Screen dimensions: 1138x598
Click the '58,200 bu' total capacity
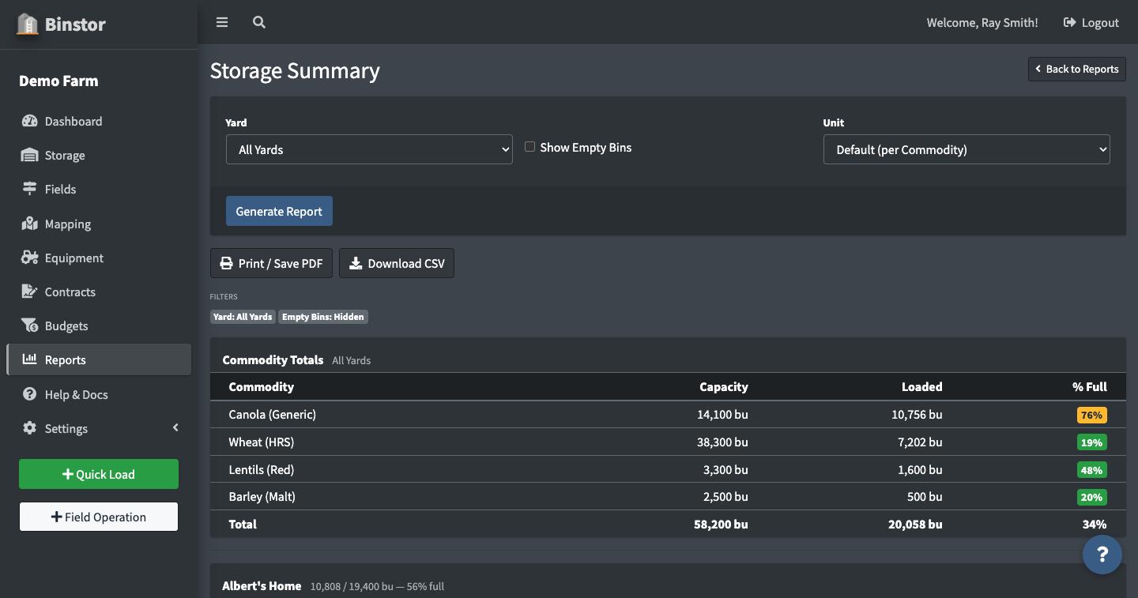pos(721,524)
